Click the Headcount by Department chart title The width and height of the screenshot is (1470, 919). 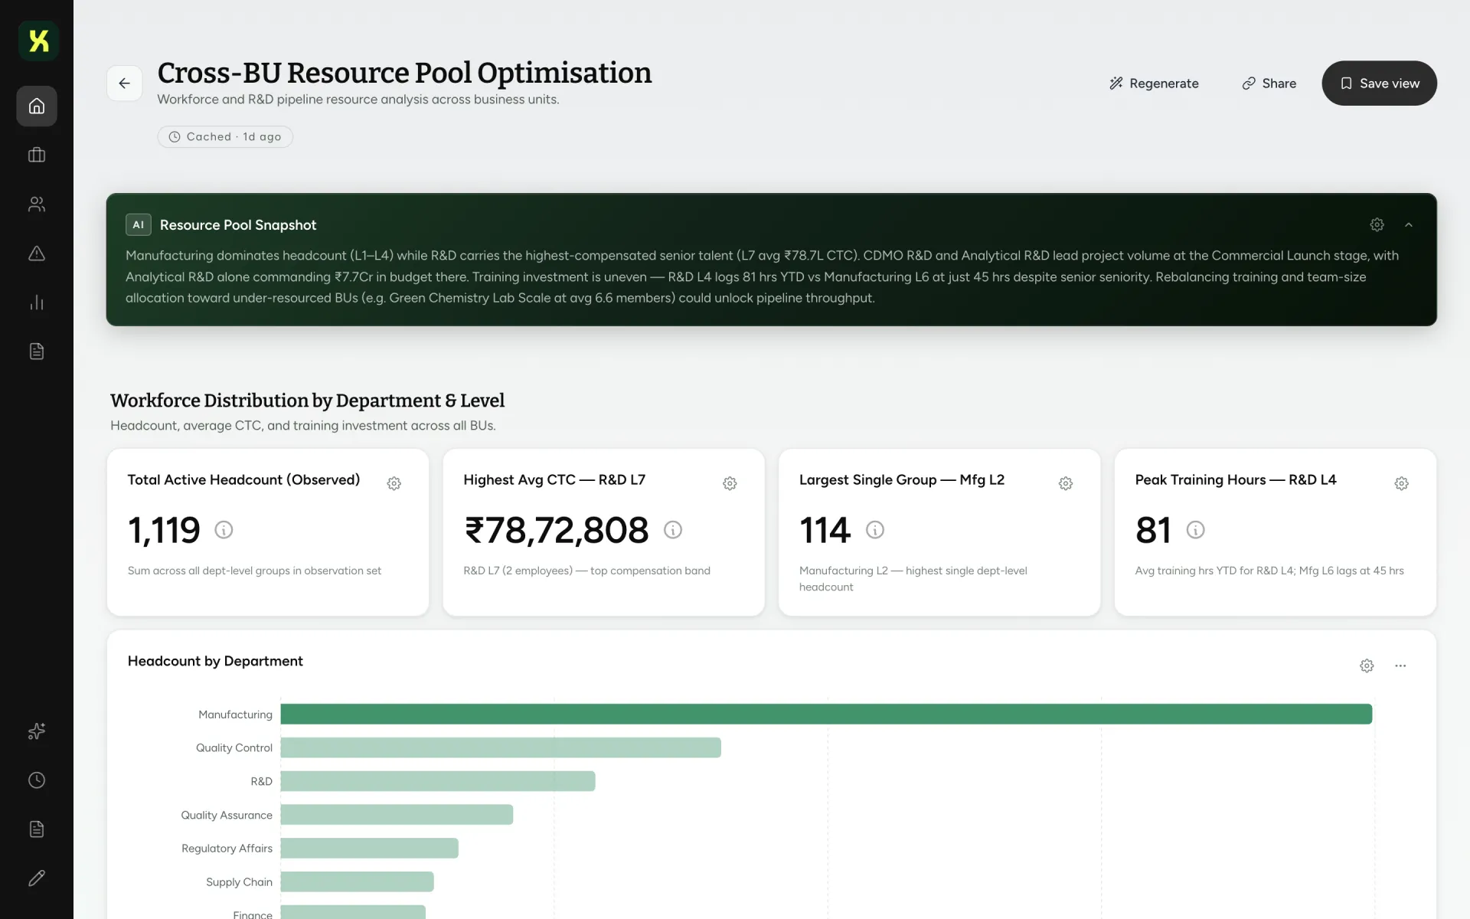click(215, 661)
